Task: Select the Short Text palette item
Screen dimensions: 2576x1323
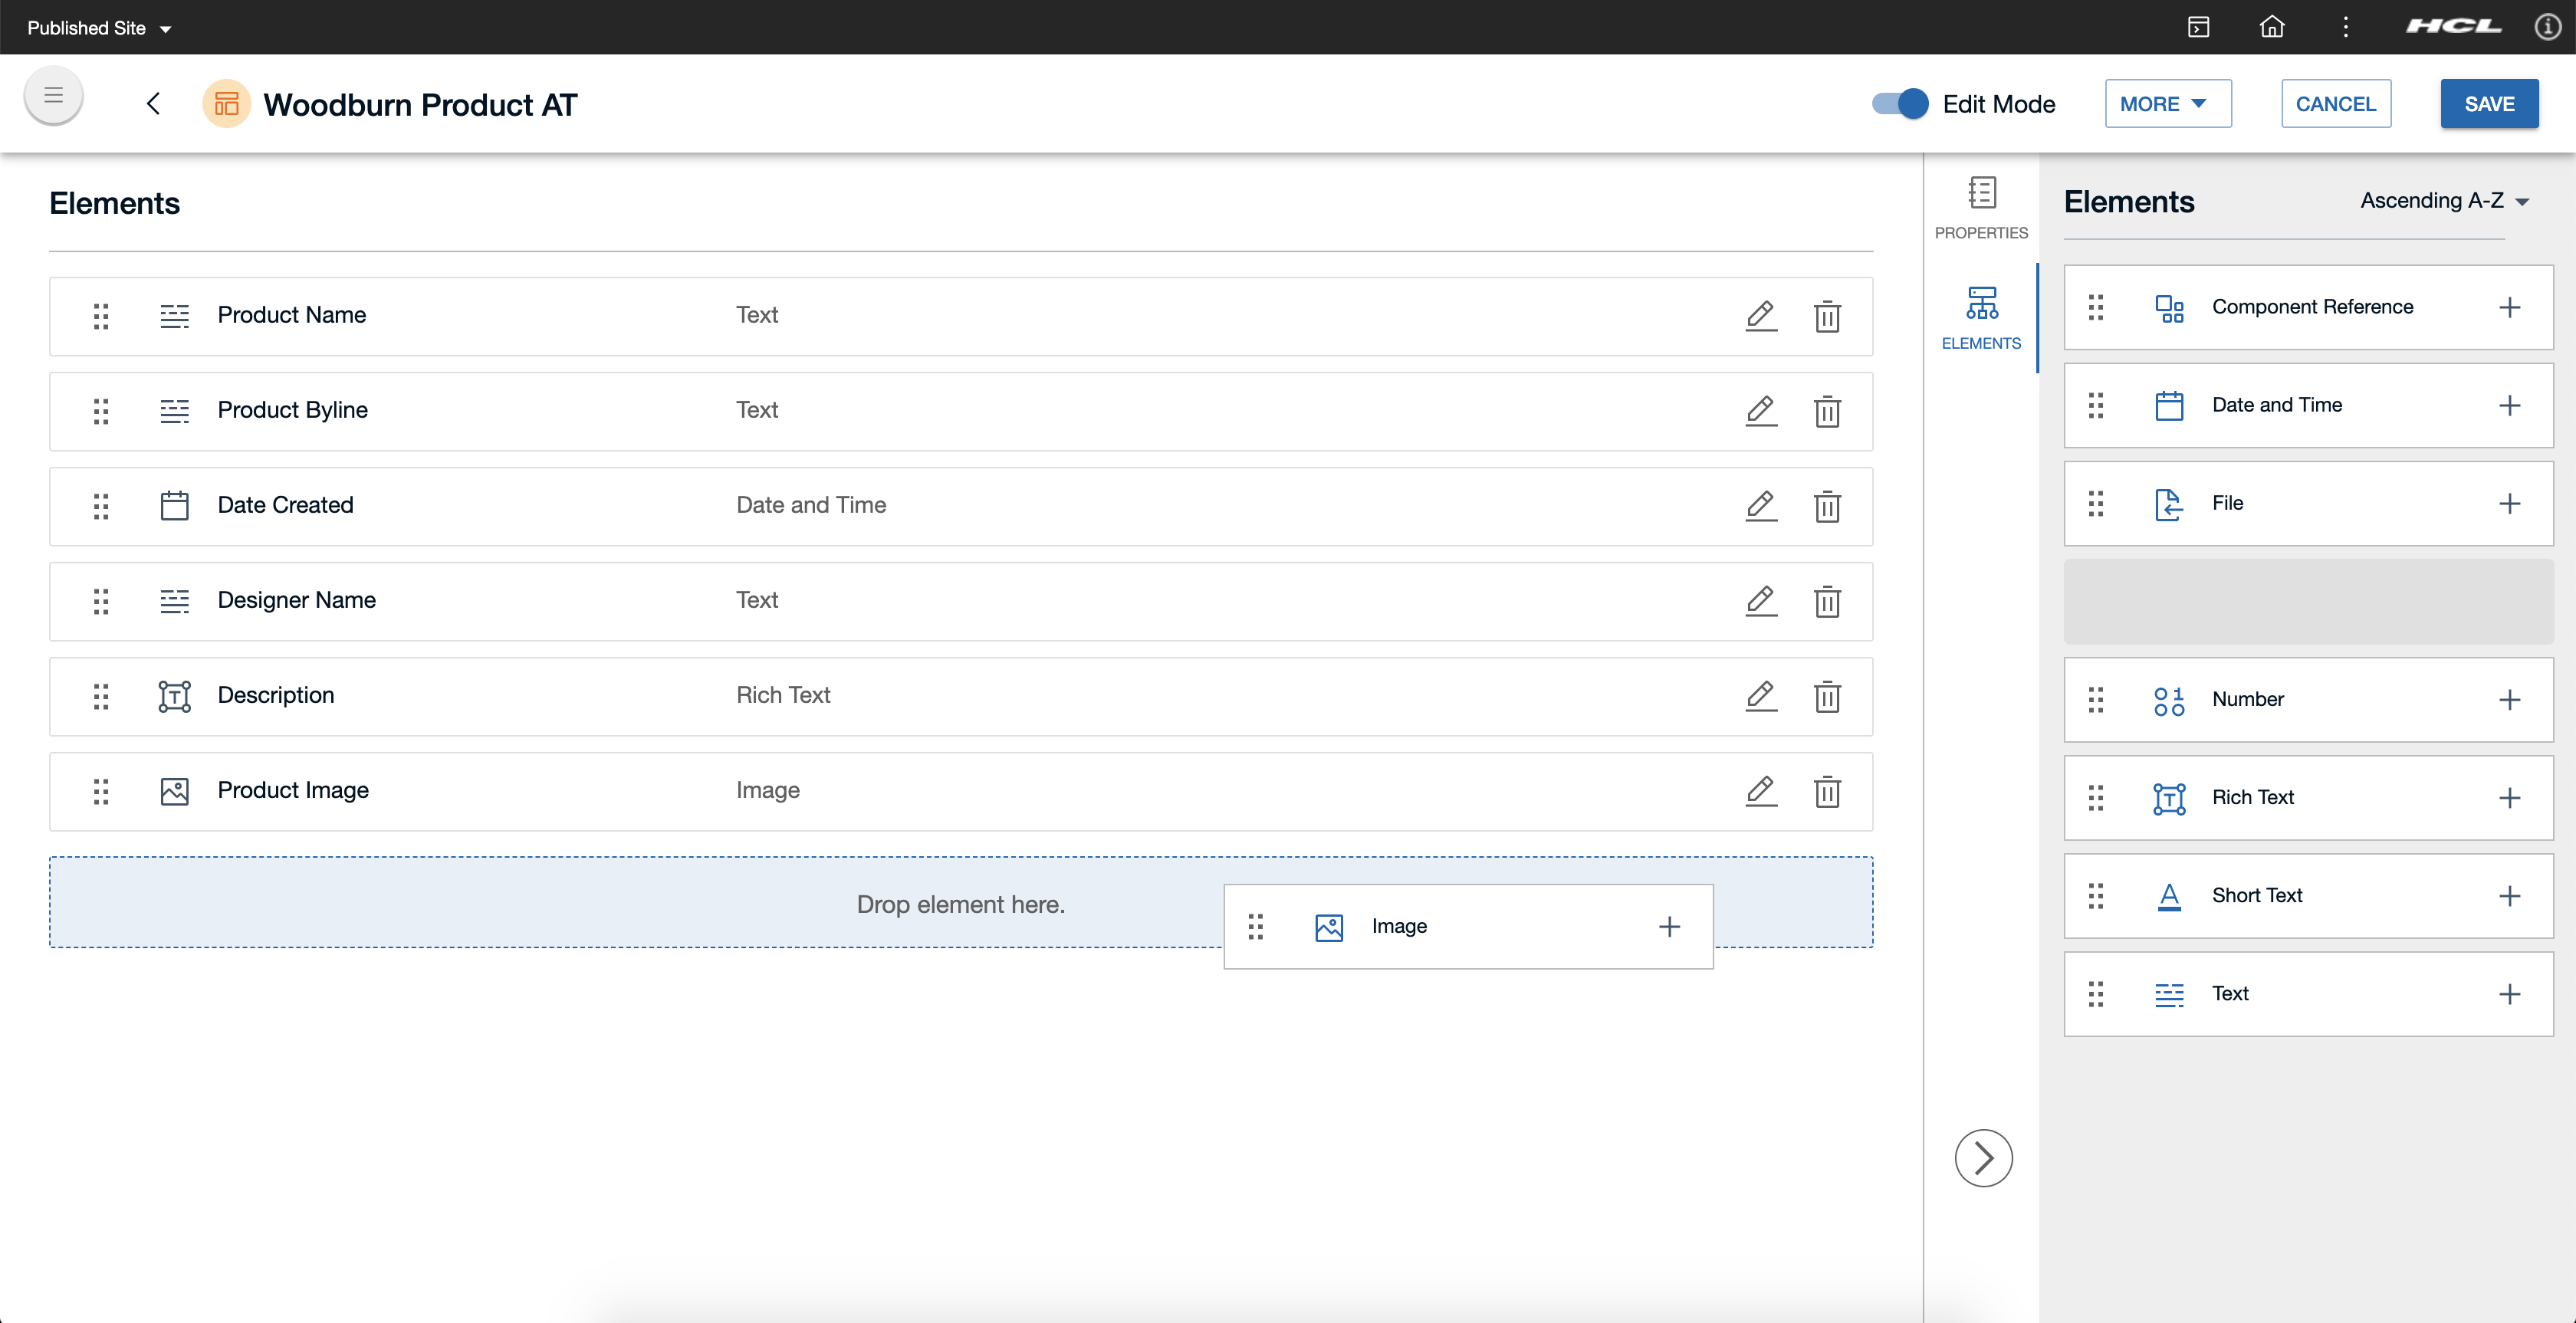Action: pyautogui.click(x=2308, y=896)
